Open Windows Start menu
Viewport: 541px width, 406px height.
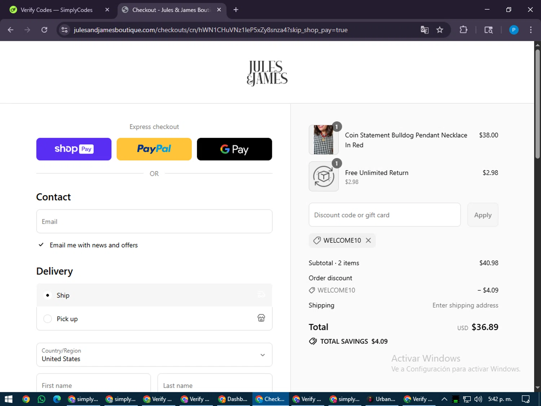[x=9, y=399]
